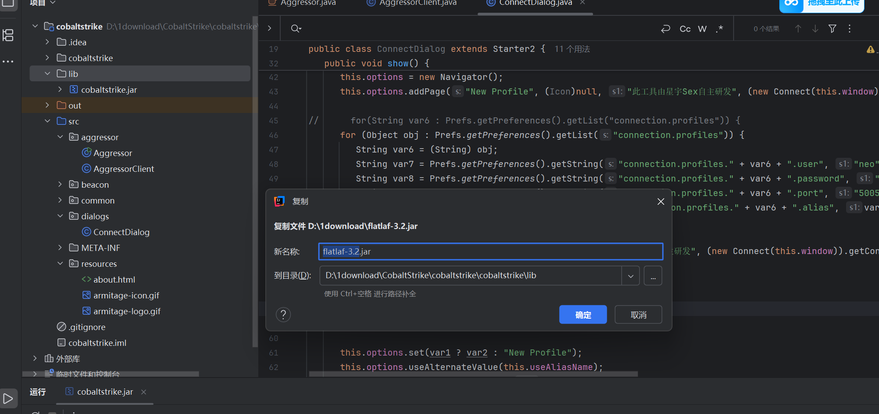The width and height of the screenshot is (879, 414).
Task: Click the 11 usages hint
Action: point(572,49)
